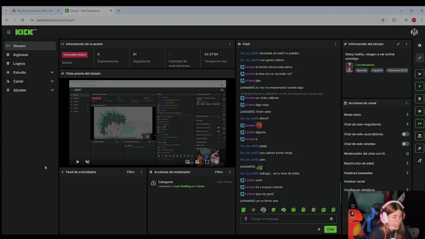Toggle the lightning activity feed widget in the right rail
The width and height of the screenshot is (425, 239).
tap(420, 86)
